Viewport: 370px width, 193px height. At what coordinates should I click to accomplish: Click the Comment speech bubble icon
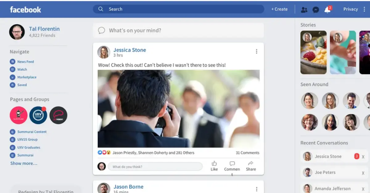coord(232,163)
